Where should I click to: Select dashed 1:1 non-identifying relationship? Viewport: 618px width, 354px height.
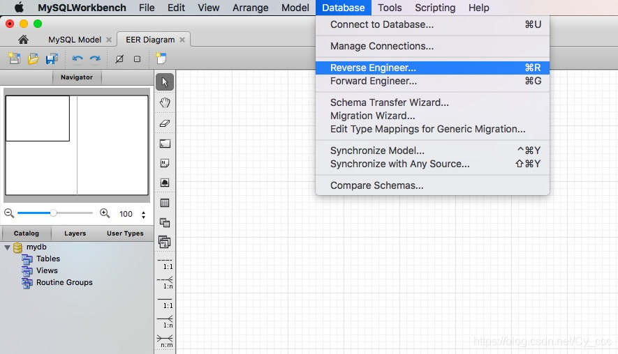pos(165,264)
